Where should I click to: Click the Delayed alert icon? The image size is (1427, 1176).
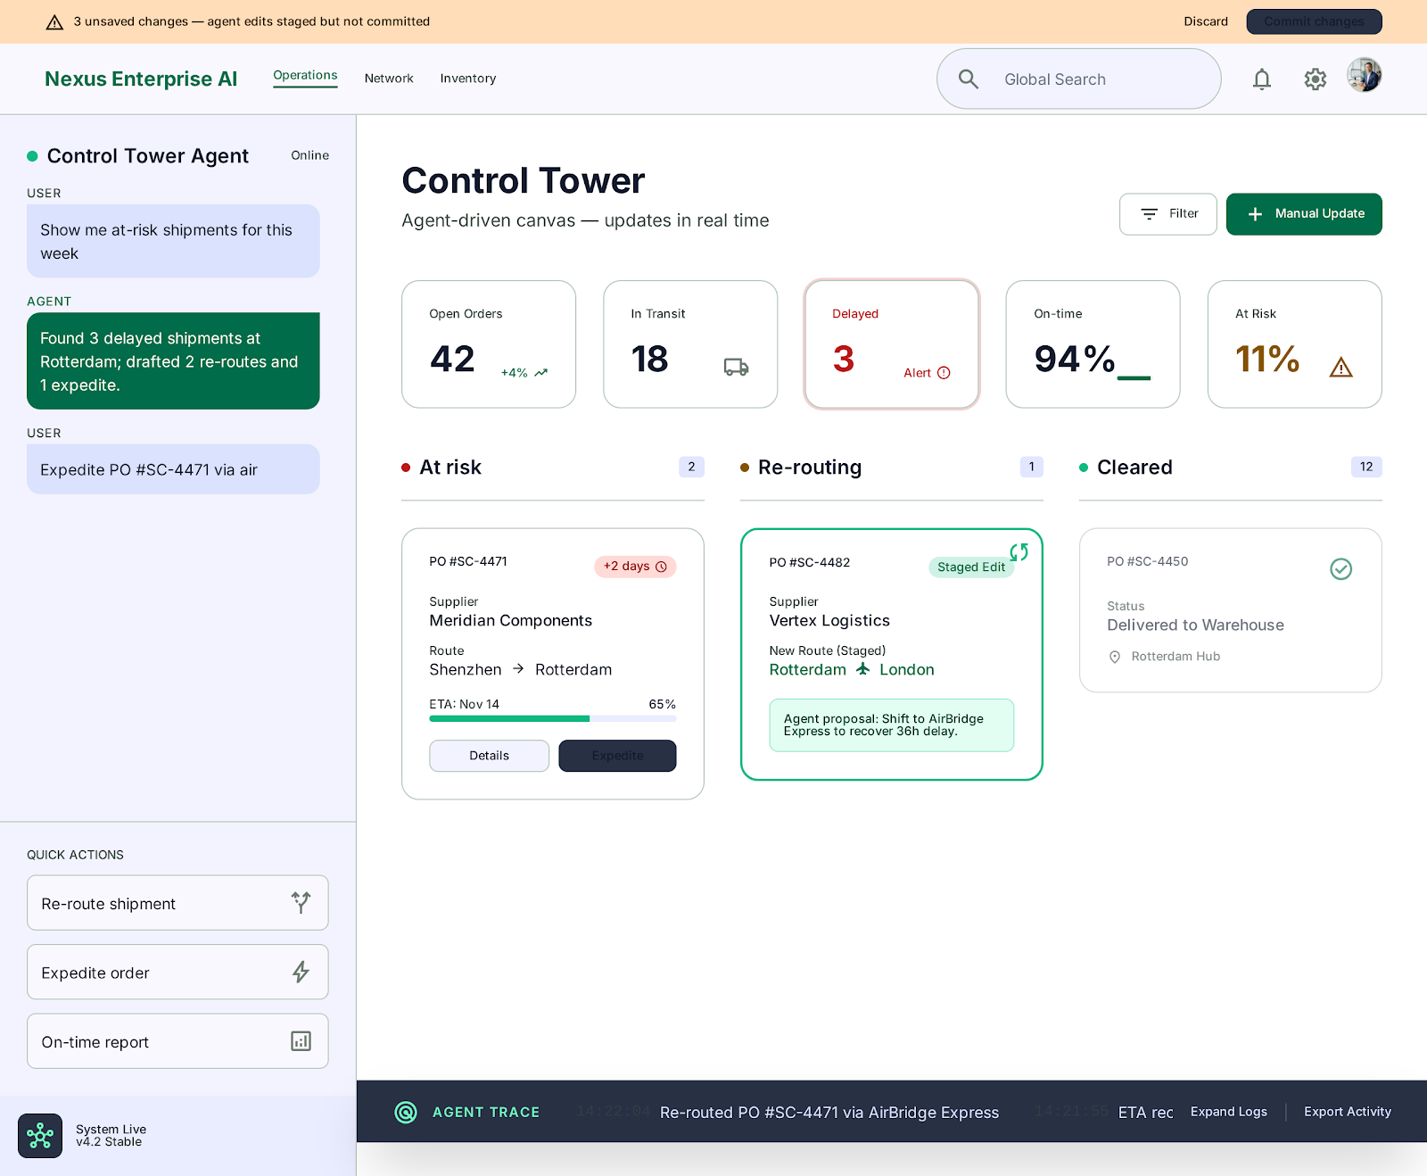click(944, 373)
